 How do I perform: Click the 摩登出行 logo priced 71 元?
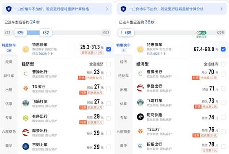(x=140, y=88)
